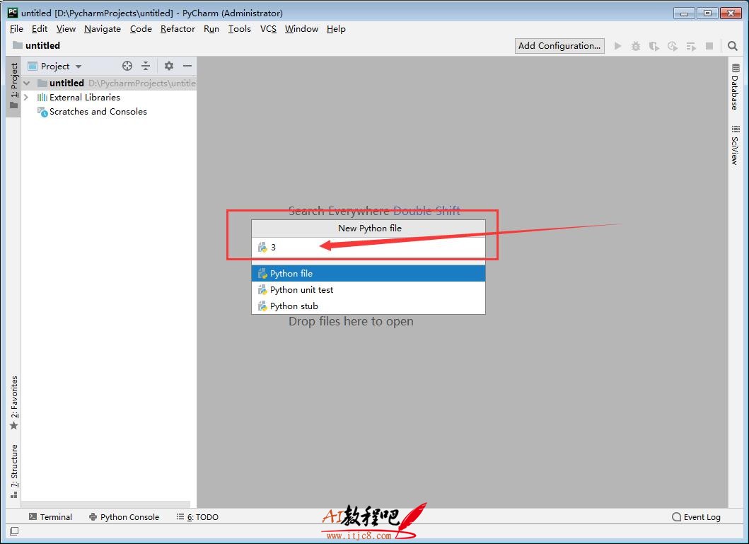The image size is (749, 544).
Task: Select Scratches and Consoles tree row
Action: pos(109,112)
